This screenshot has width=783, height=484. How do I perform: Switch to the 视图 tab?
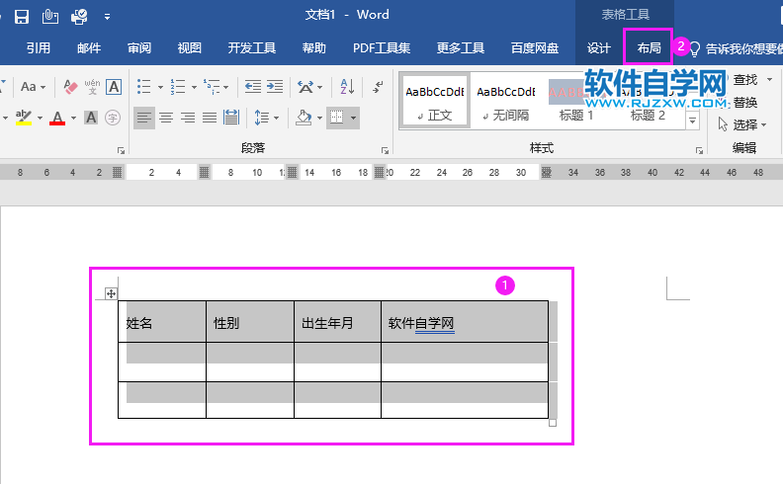[x=189, y=47]
